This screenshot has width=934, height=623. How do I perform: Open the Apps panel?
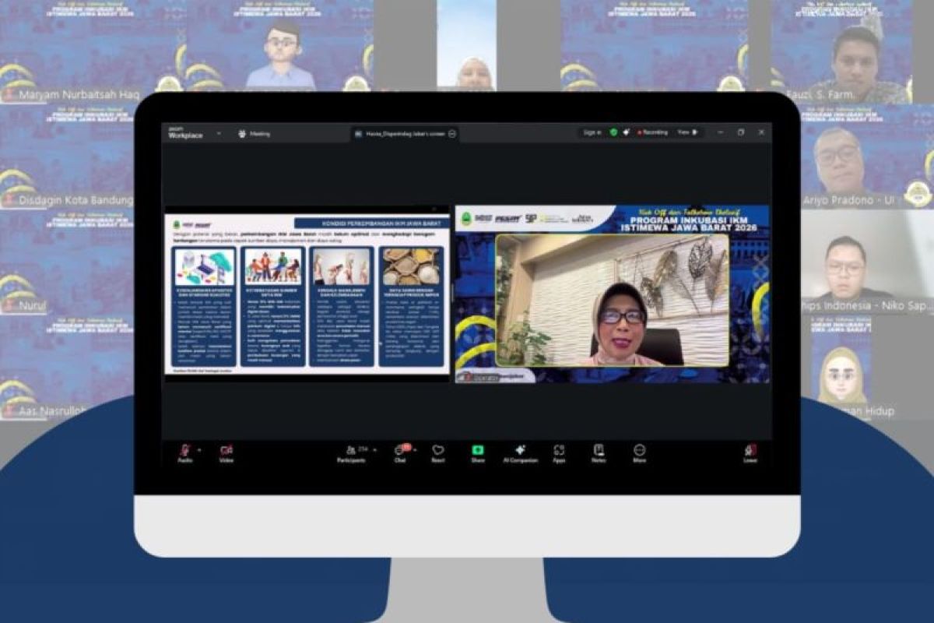(559, 453)
